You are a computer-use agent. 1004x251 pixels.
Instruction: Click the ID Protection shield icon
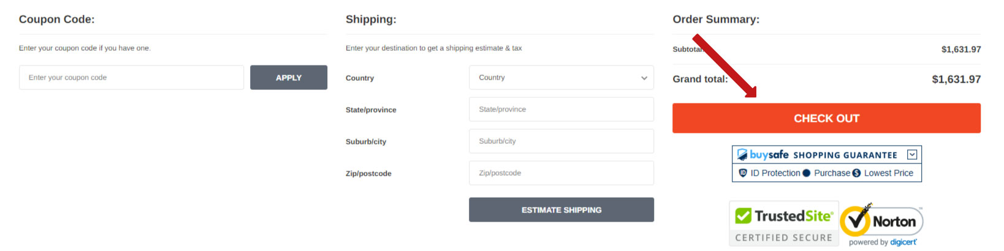pyautogui.click(x=743, y=173)
